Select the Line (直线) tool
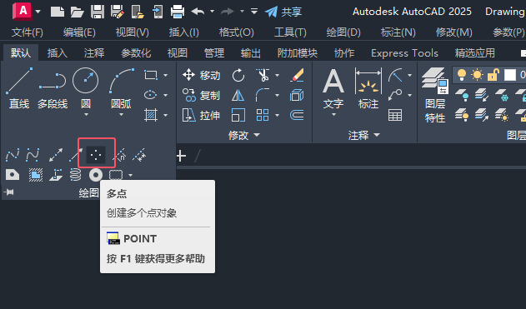The height and width of the screenshot is (309, 526). coord(19,88)
